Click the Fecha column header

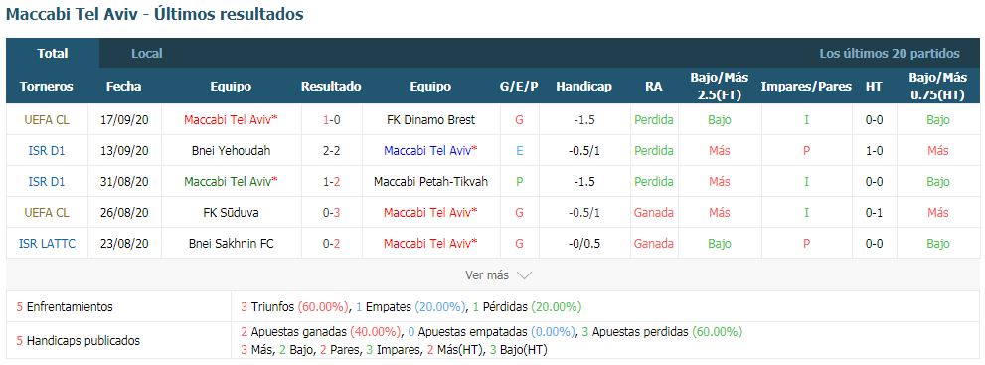(x=124, y=87)
